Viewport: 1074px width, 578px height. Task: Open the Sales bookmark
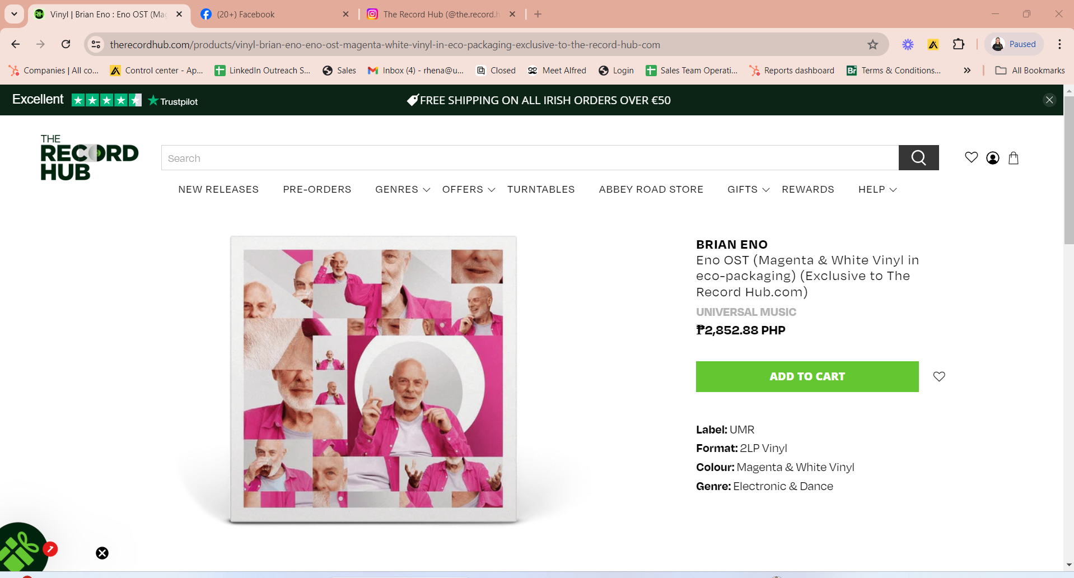click(339, 71)
